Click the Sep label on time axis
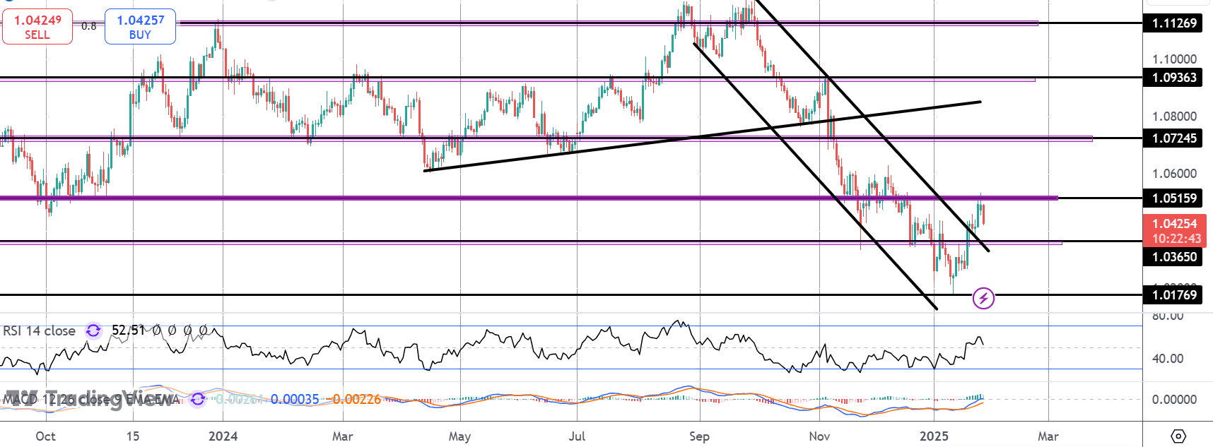This screenshot has width=1213, height=447. click(699, 436)
